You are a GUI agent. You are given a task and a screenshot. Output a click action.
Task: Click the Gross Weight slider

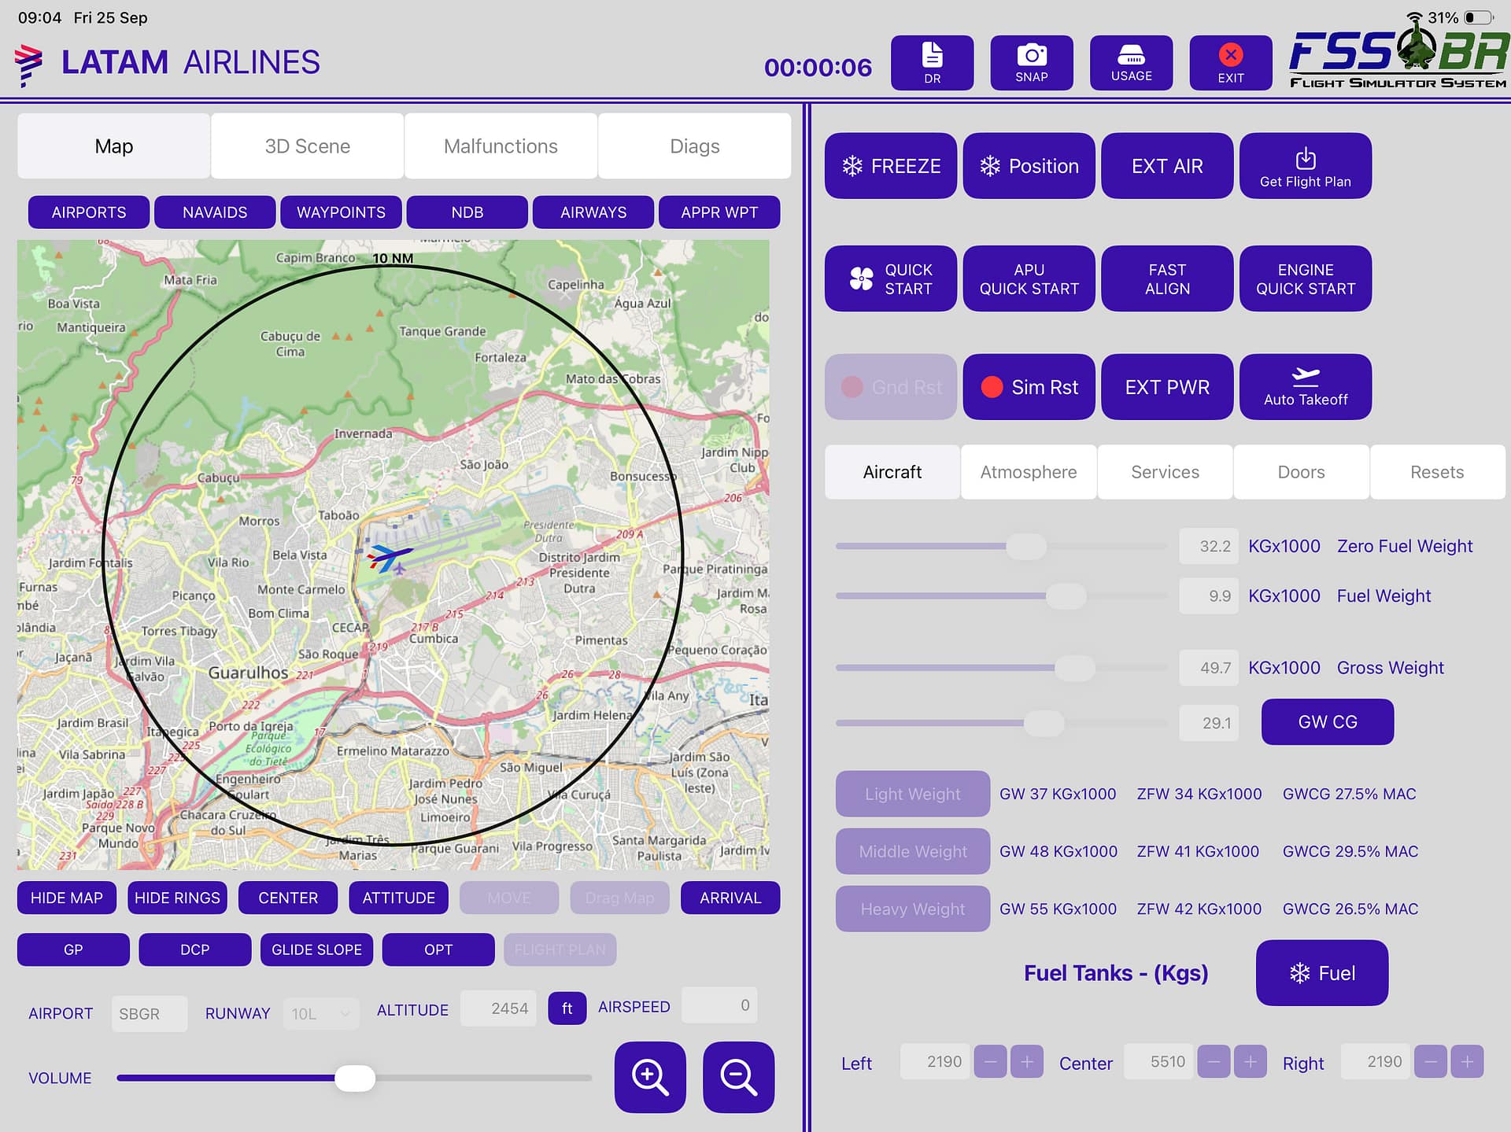coord(1001,668)
